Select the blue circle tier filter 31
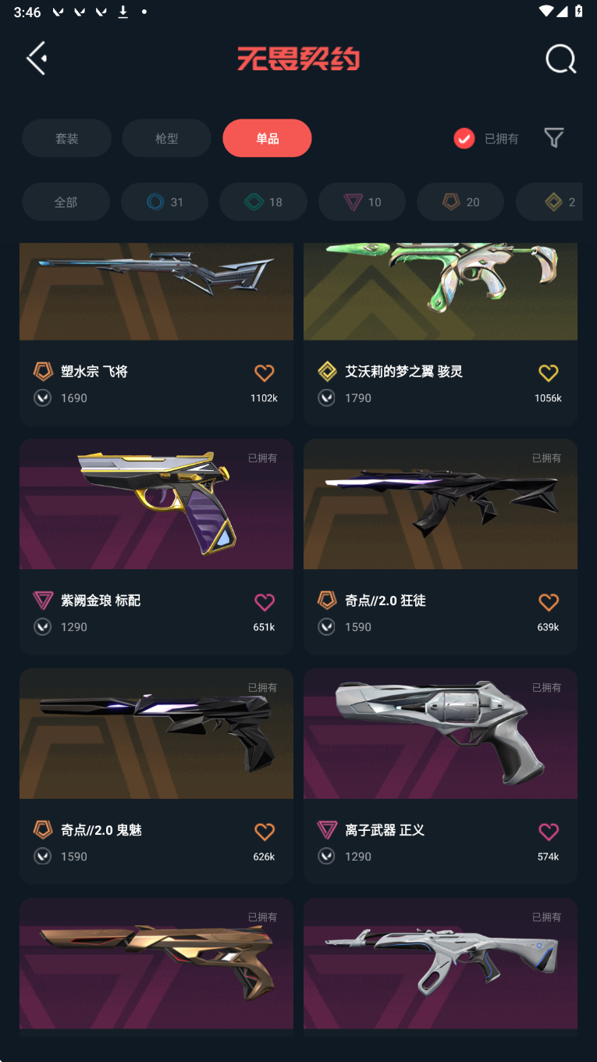 pyautogui.click(x=165, y=202)
